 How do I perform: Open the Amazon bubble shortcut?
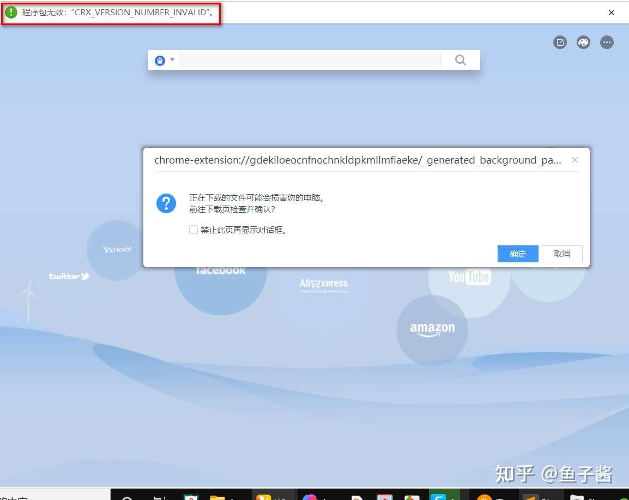point(432,330)
